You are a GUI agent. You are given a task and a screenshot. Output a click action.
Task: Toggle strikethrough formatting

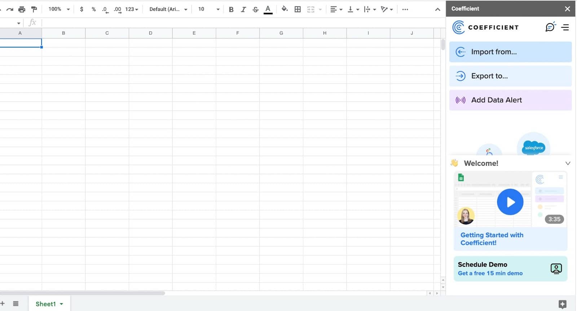click(255, 9)
